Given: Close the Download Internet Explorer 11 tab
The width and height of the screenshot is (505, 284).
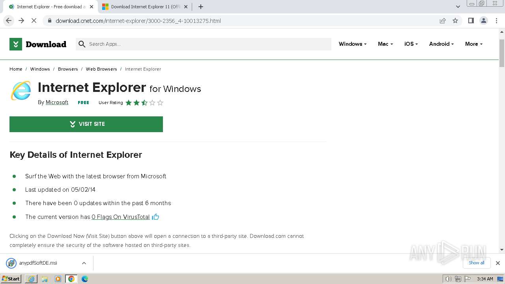Looking at the screenshot, I should (x=186, y=7).
